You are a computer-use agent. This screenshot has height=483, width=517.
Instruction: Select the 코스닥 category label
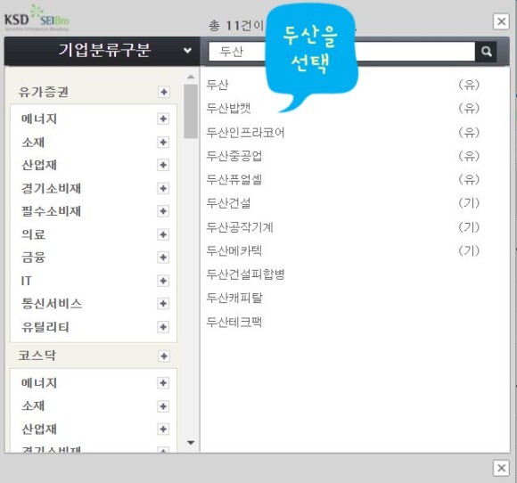click(x=37, y=356)
